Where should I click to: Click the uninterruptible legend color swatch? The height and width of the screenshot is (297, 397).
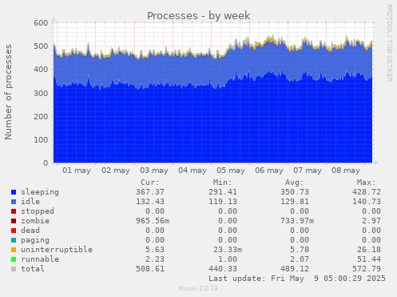[14, 250]
